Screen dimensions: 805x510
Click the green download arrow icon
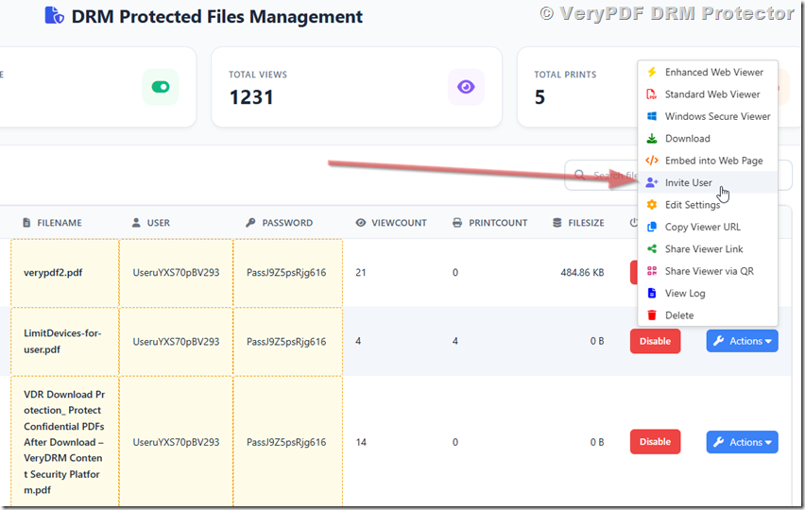(x=652, y=139)
